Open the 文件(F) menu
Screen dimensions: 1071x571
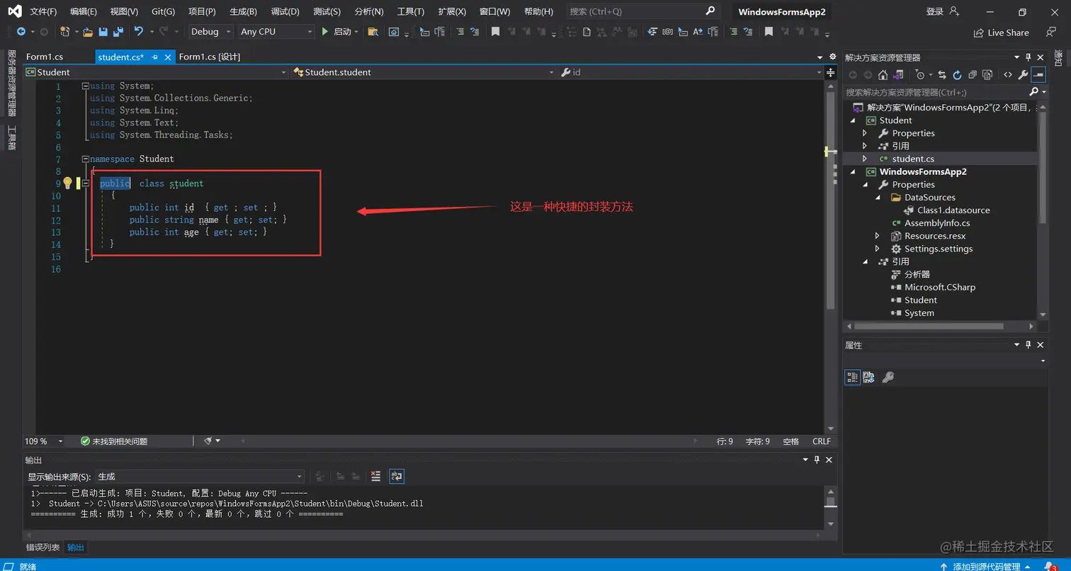click(43, 11)
